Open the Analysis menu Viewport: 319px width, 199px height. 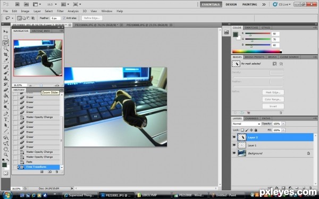[x=73, y=11]
